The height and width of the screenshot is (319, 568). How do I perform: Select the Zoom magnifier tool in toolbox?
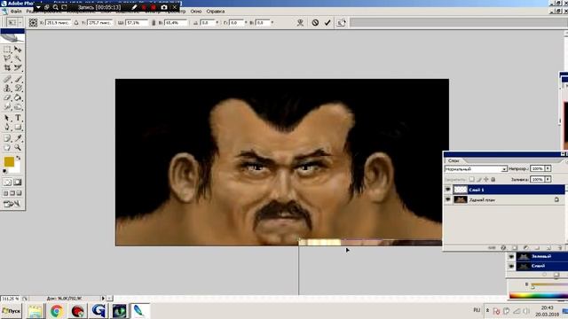(18, 148)
